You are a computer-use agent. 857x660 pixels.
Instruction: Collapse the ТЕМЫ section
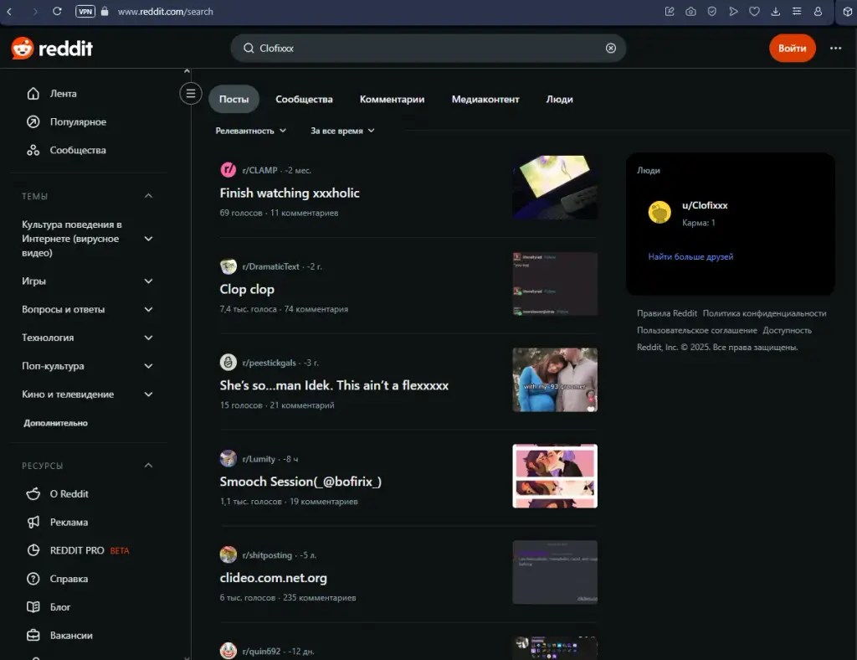[148, 196]
